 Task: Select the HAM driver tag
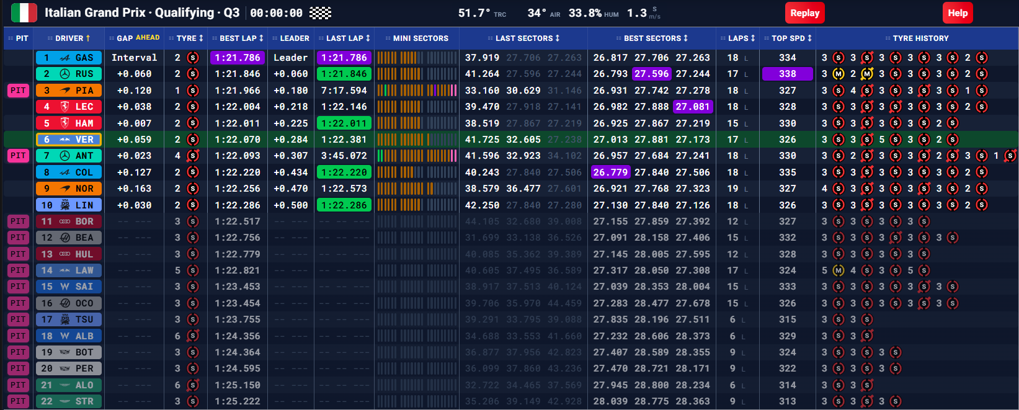pyautogui.click(x=69, y=123)
